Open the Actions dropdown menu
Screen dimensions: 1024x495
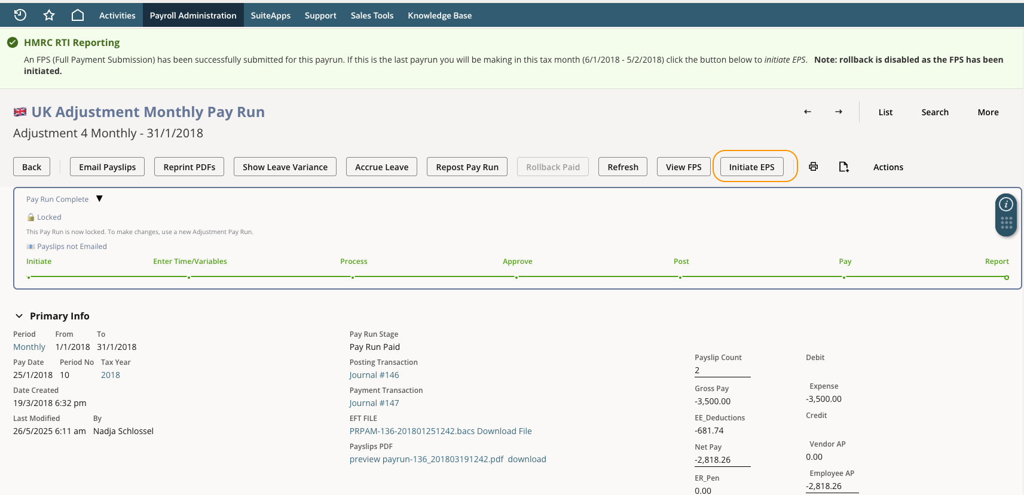tap(888, 167)
